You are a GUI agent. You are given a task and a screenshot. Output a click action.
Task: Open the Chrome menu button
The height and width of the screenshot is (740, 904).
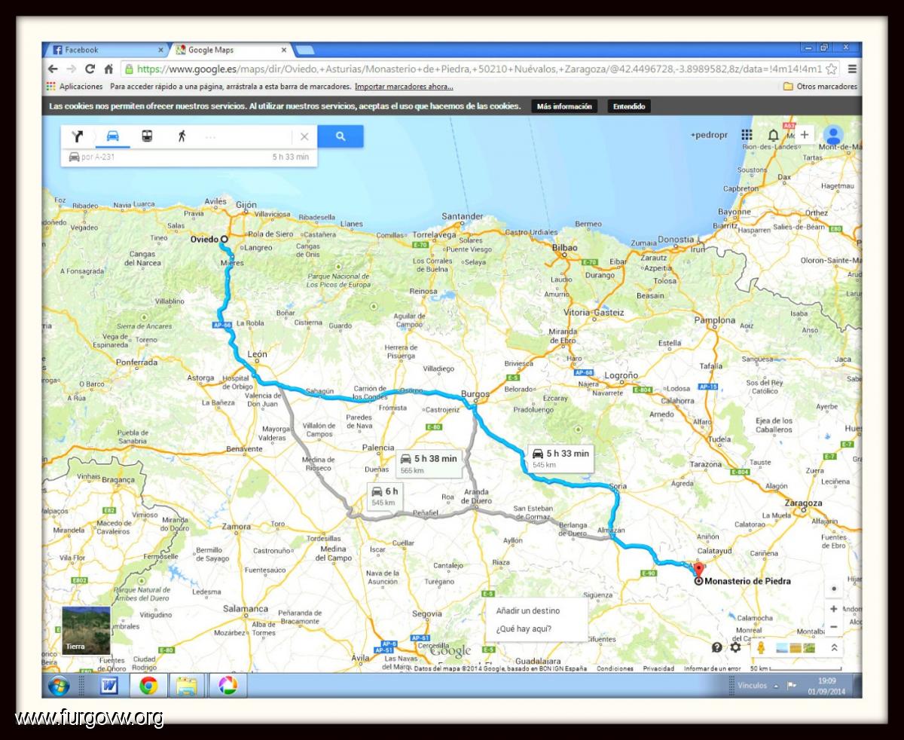click(x=852, y=69)
